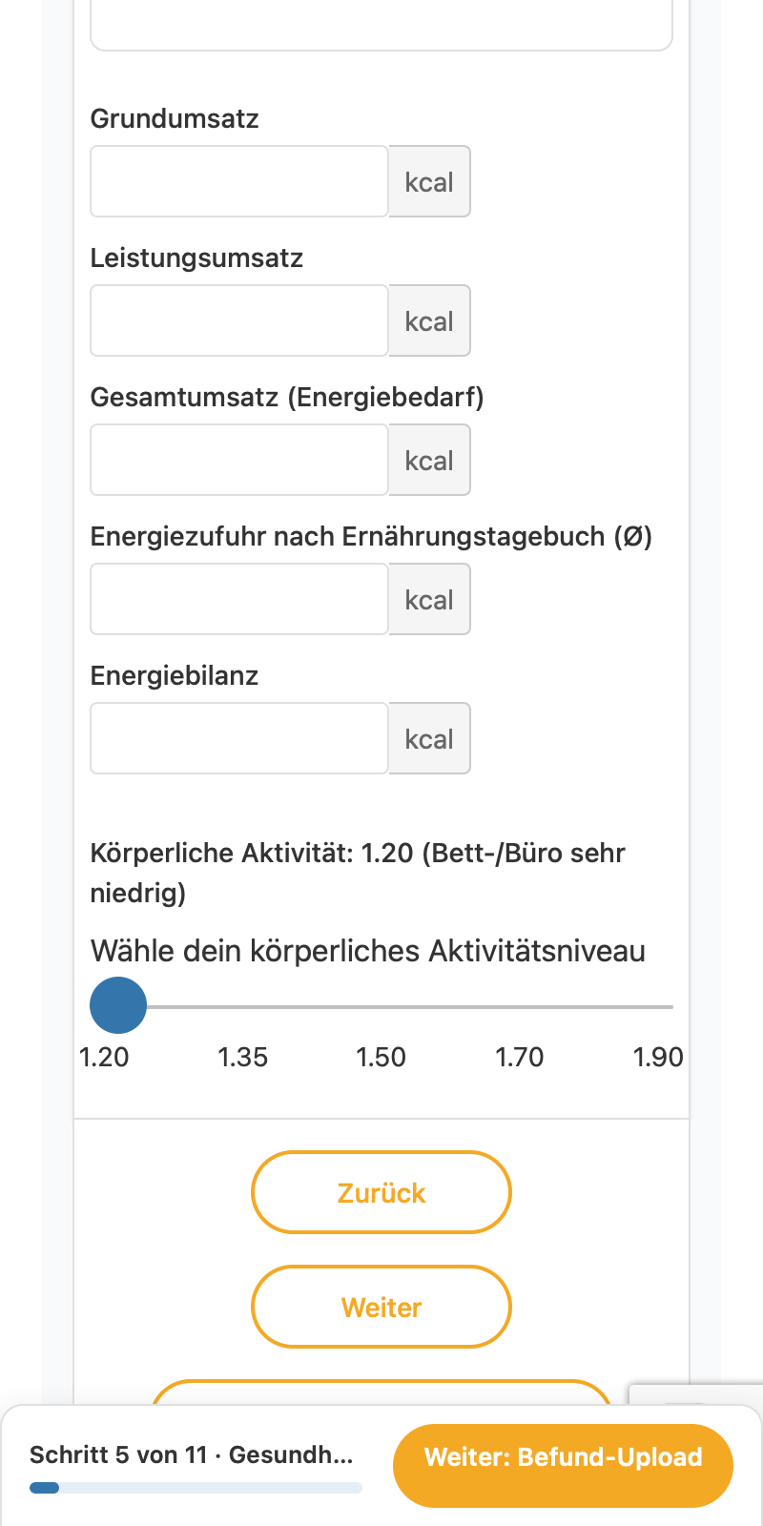Click the Energiezufuhr nach Ernährungstagebuch input
This screenshot has width=763, height=1526.
(239, 599)
